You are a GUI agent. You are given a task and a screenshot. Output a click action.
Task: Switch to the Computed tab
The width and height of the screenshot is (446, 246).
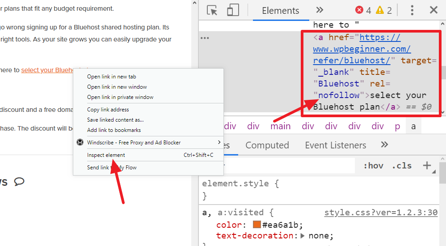point(267,145)
